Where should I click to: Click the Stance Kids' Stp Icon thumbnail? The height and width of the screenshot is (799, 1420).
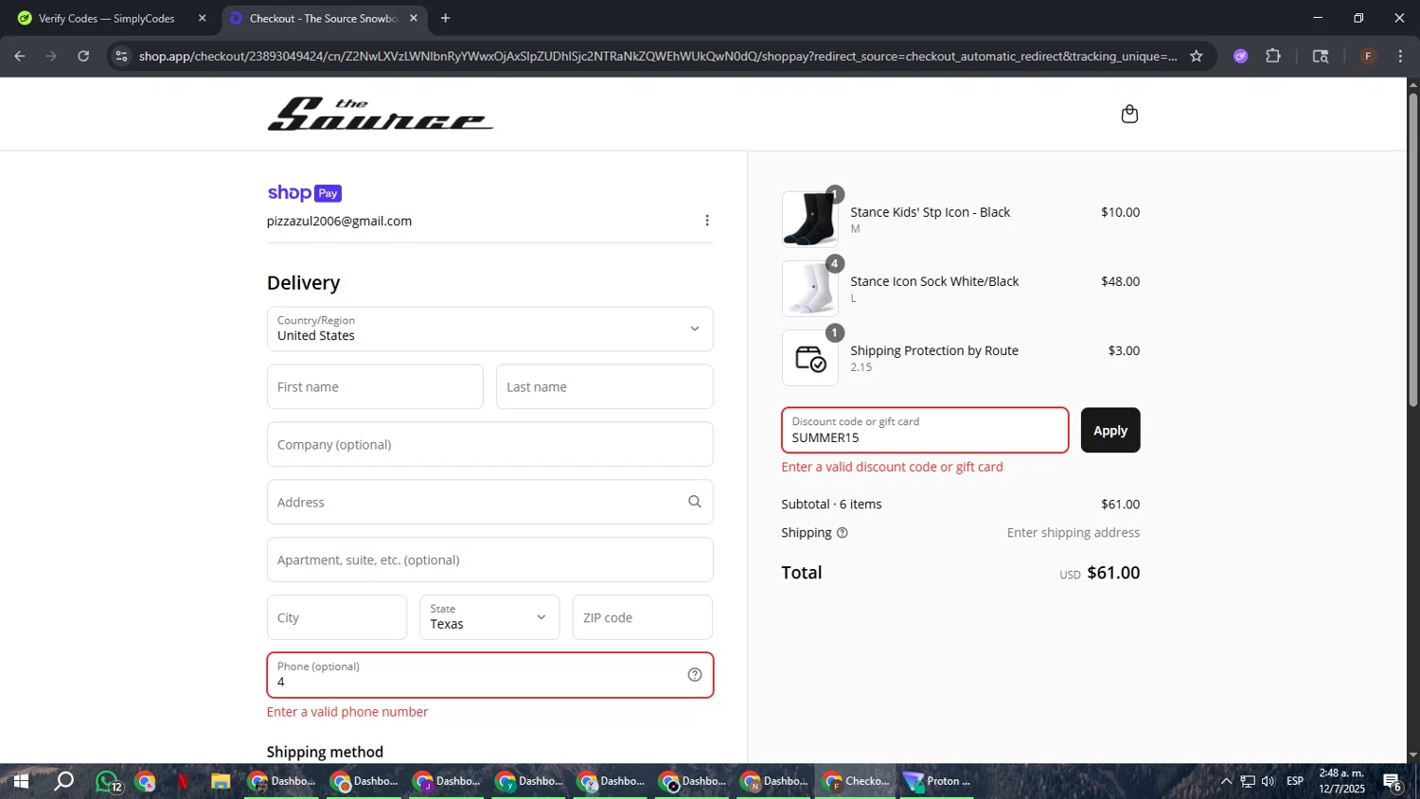pos(810,219)
